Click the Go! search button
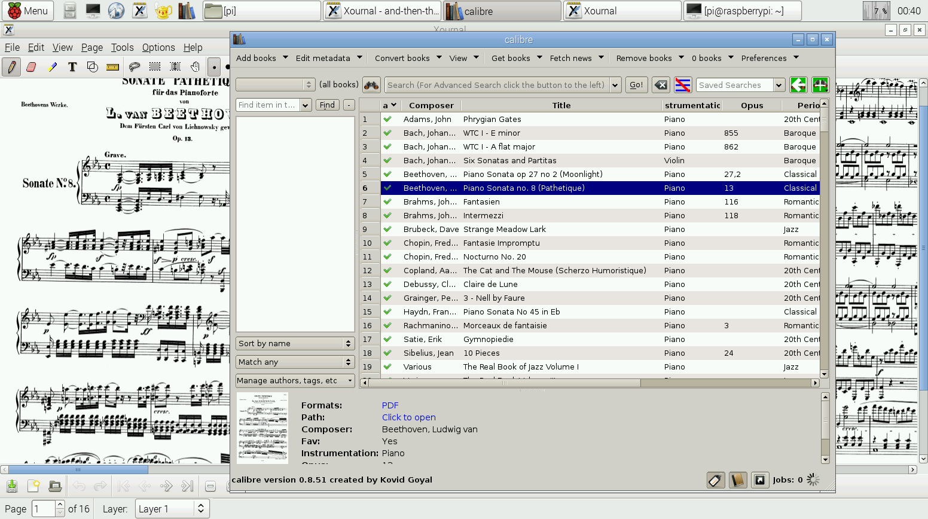This screenshot has width=928, height=519. pyautogui.click(x=636, y=85)
